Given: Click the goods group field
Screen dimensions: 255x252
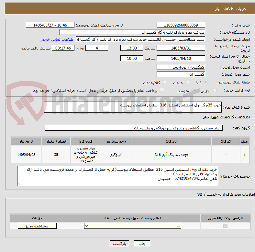Looking at the screenshot, I should [134, 128].
